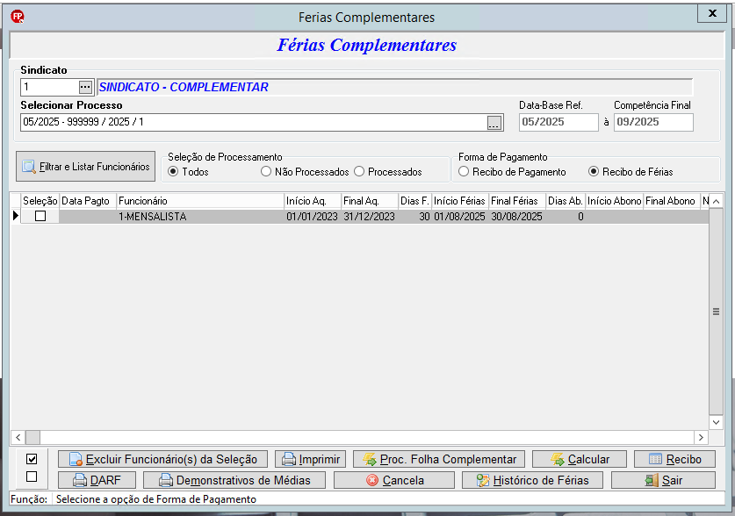Viewport: 735px width, 516px height.
Task: Click Proc. Folha Complementar button
Action: click(x=439, y=459)
